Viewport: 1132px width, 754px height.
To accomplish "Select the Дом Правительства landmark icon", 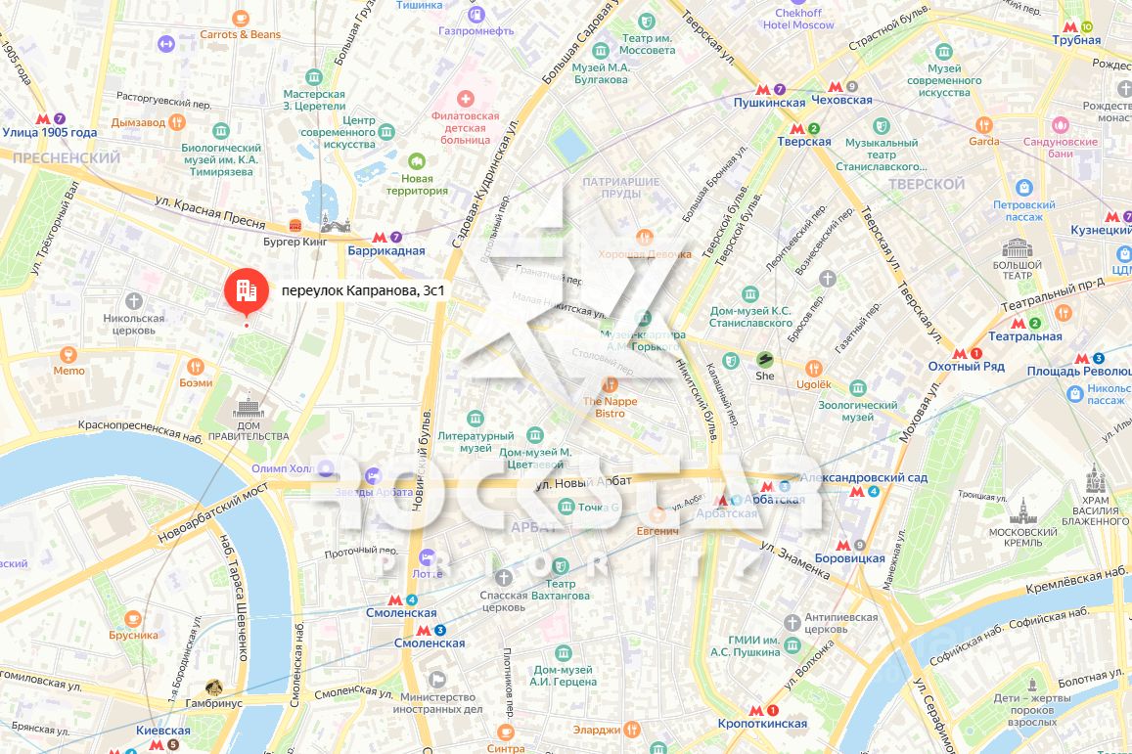I will (248, 406).
